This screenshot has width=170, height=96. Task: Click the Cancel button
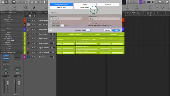coord(107,30)
